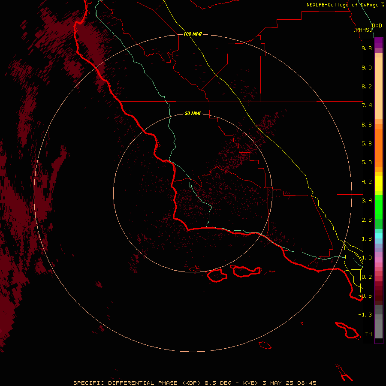Click the 6.6 value on the color scale
The image size is (386, 386).
click(x=367, y=124)
